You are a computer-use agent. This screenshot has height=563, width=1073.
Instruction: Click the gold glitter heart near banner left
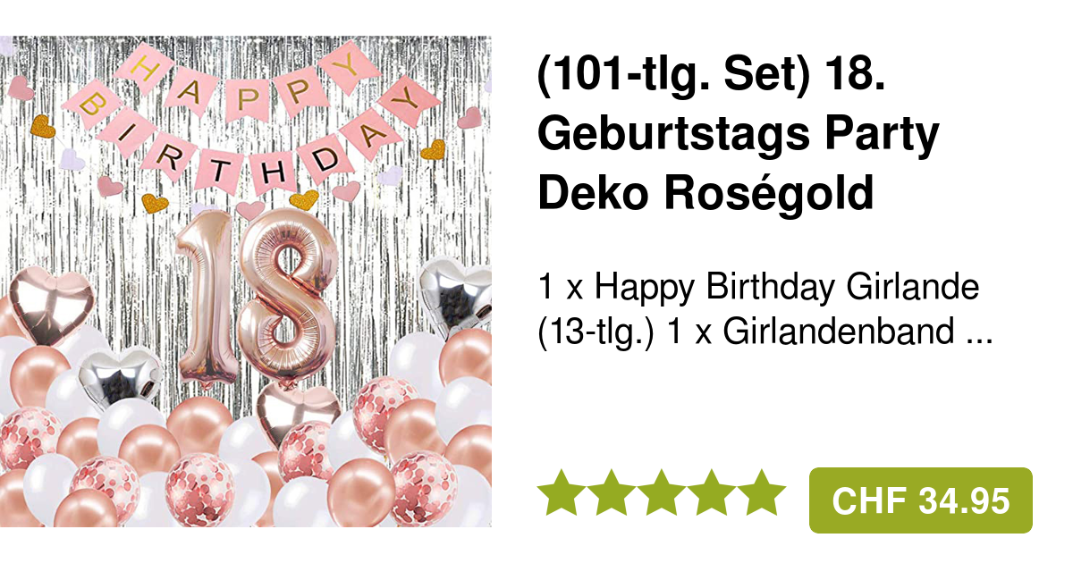tap(43, 127)
